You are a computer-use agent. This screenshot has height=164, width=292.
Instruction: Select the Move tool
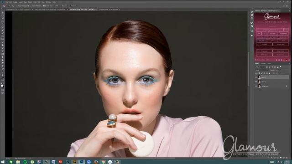(3, 12)
